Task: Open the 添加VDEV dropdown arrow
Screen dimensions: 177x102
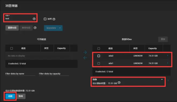Action: click(60, 28)
